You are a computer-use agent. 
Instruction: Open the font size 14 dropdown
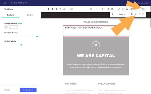tap(93, 9)
